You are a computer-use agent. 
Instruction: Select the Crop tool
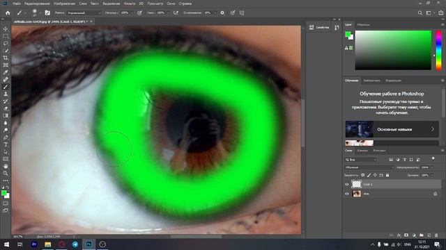(x=6, y=58)
